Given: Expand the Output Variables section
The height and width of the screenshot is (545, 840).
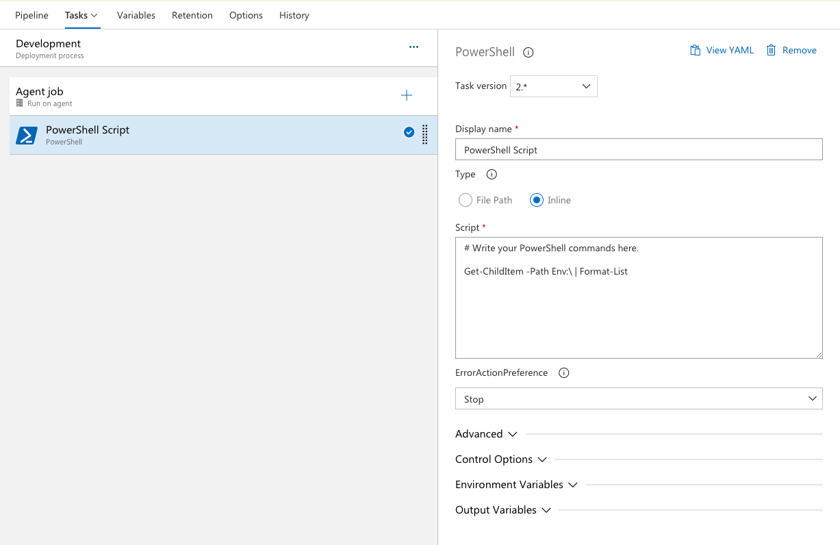Looking at the screenshot, I should tap(503, 510).
